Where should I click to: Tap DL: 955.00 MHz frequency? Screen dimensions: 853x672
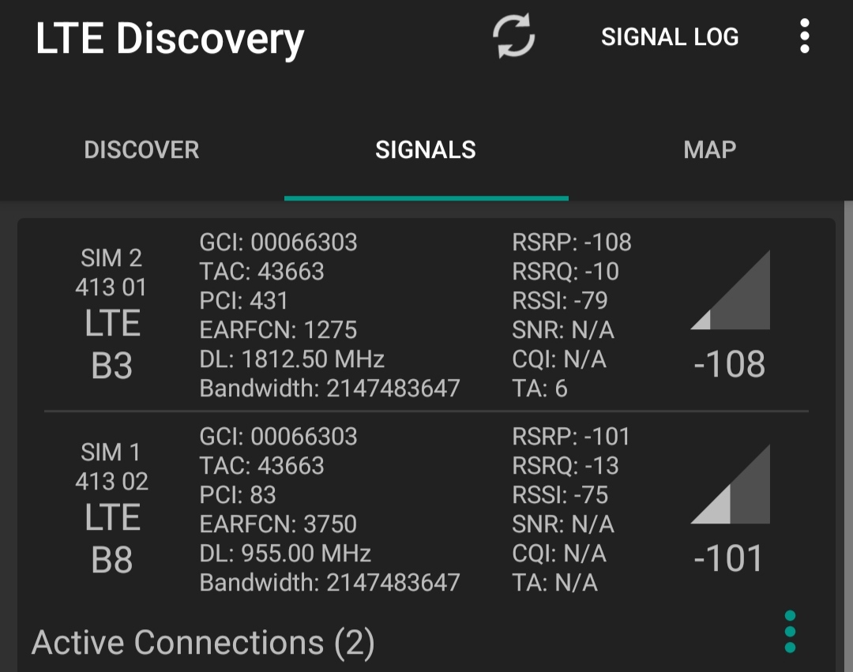point(285,553)
